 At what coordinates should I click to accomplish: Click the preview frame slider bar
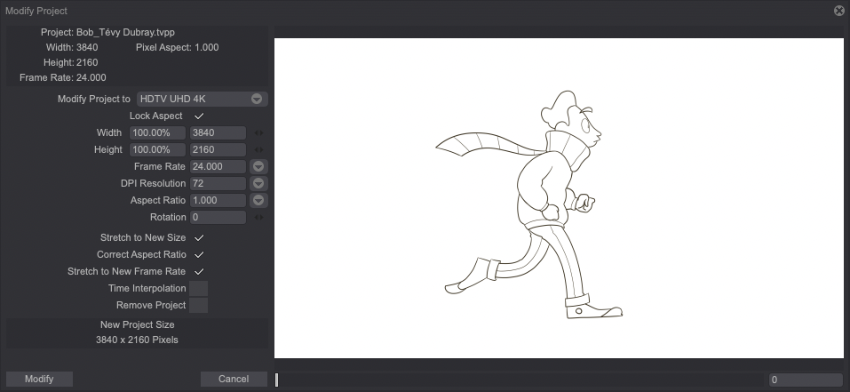520,380
